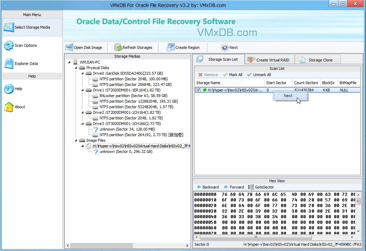
Task: Click the app icon in title bar
Action: [5, 5]
